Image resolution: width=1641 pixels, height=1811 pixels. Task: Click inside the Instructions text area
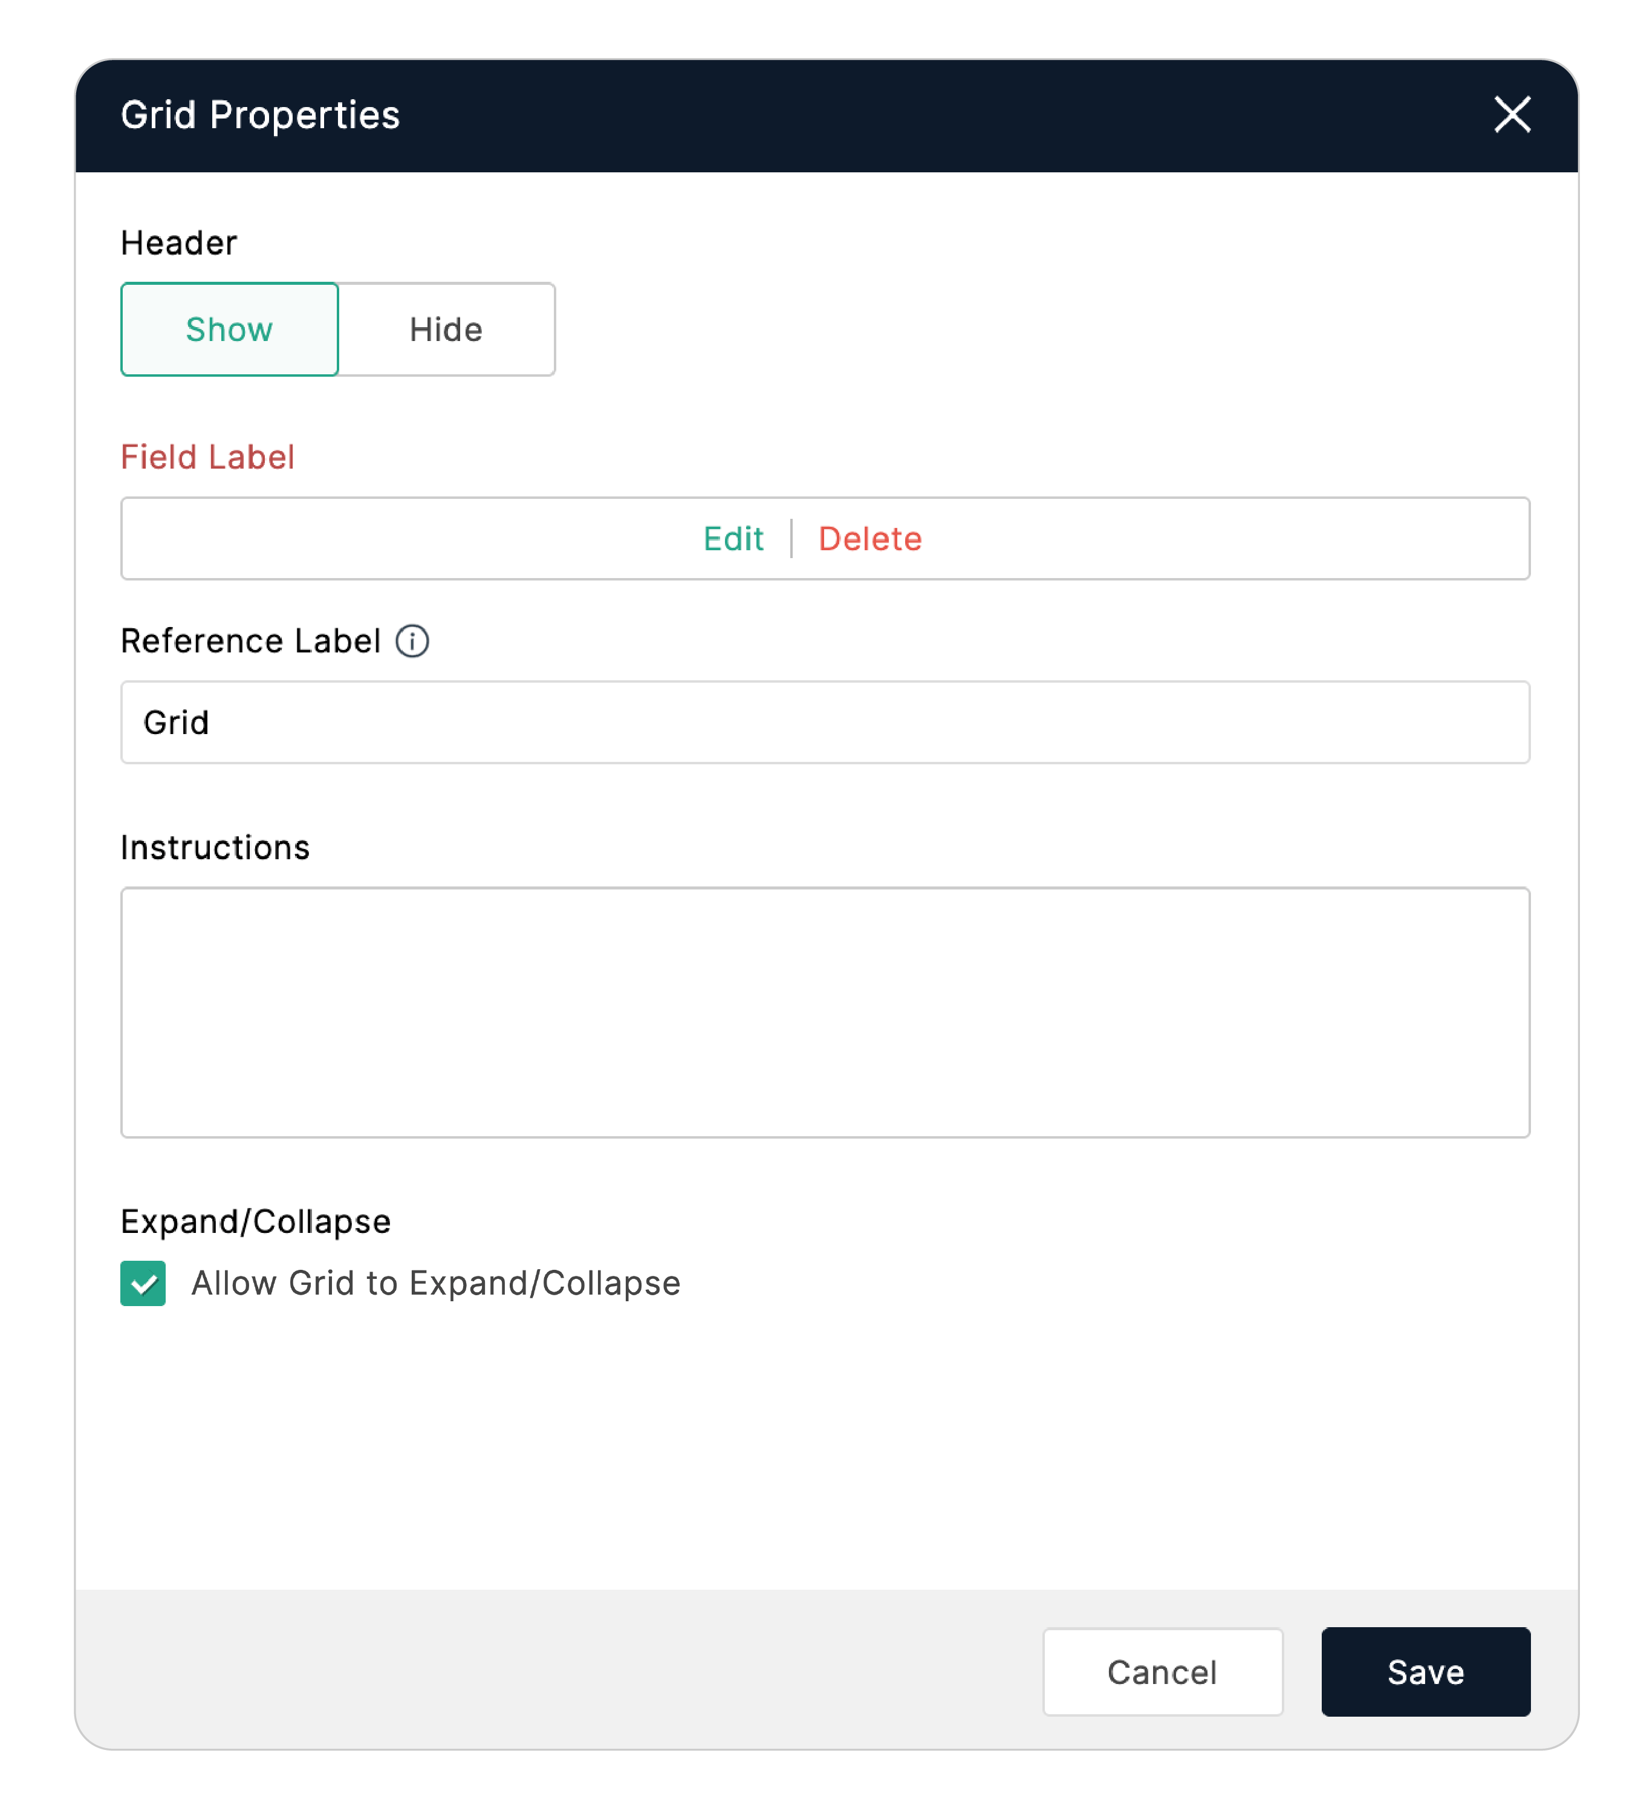click(x=825, y=1012)
